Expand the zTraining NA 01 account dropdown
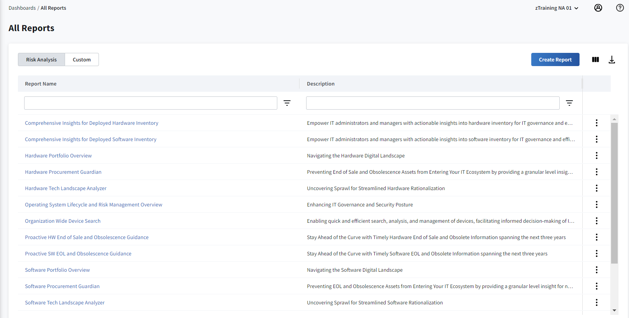Screen dimensions: 629x318 [557, 8]
